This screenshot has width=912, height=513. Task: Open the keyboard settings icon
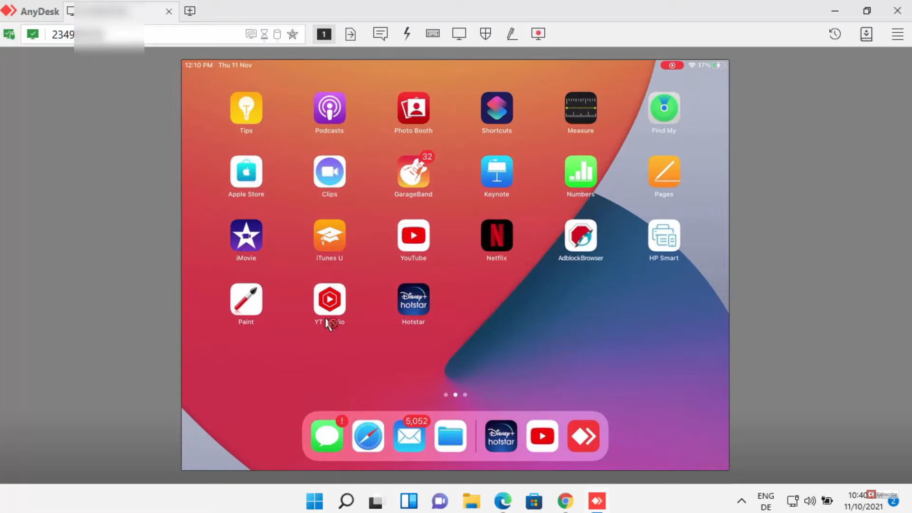[x=433, y=34]
